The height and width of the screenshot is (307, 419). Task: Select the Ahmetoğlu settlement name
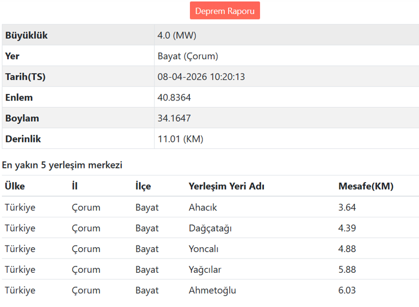click(212, 290)
